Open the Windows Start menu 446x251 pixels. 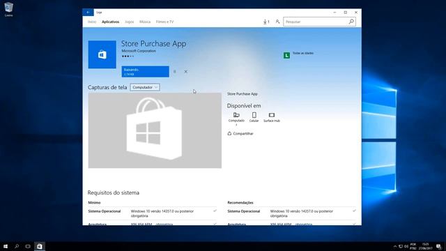click(6, 246)
